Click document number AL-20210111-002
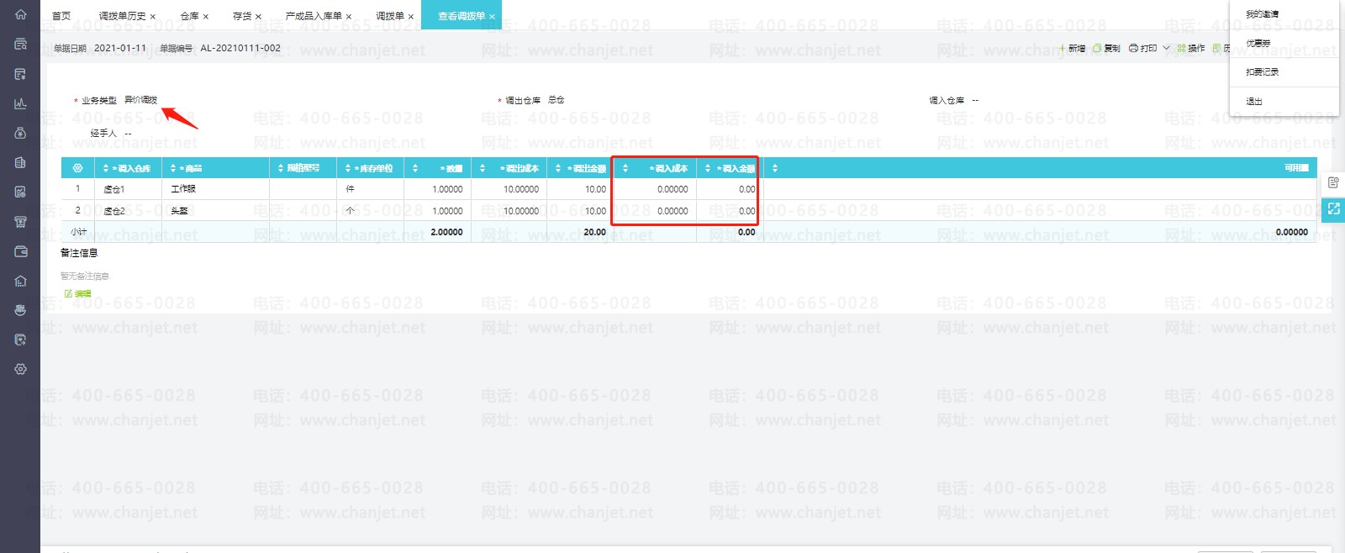 coord(240,48)
